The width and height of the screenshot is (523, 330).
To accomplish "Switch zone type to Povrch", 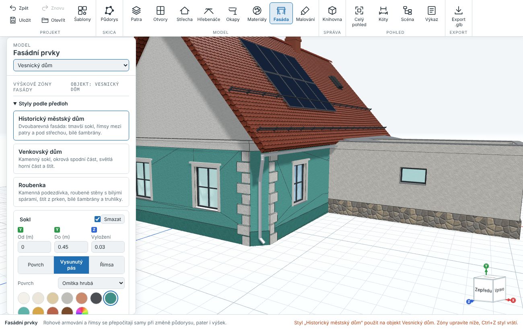I will [x=36, y=265].
